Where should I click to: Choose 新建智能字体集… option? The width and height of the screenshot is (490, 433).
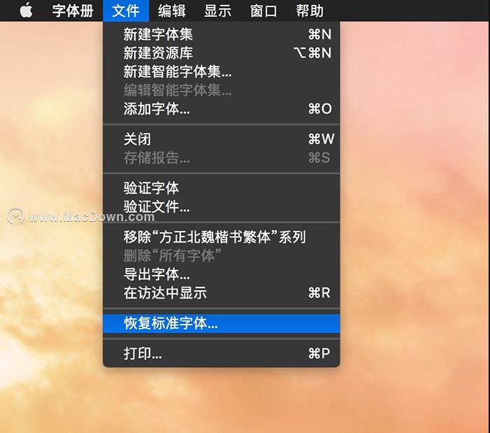tap(222, 71)
